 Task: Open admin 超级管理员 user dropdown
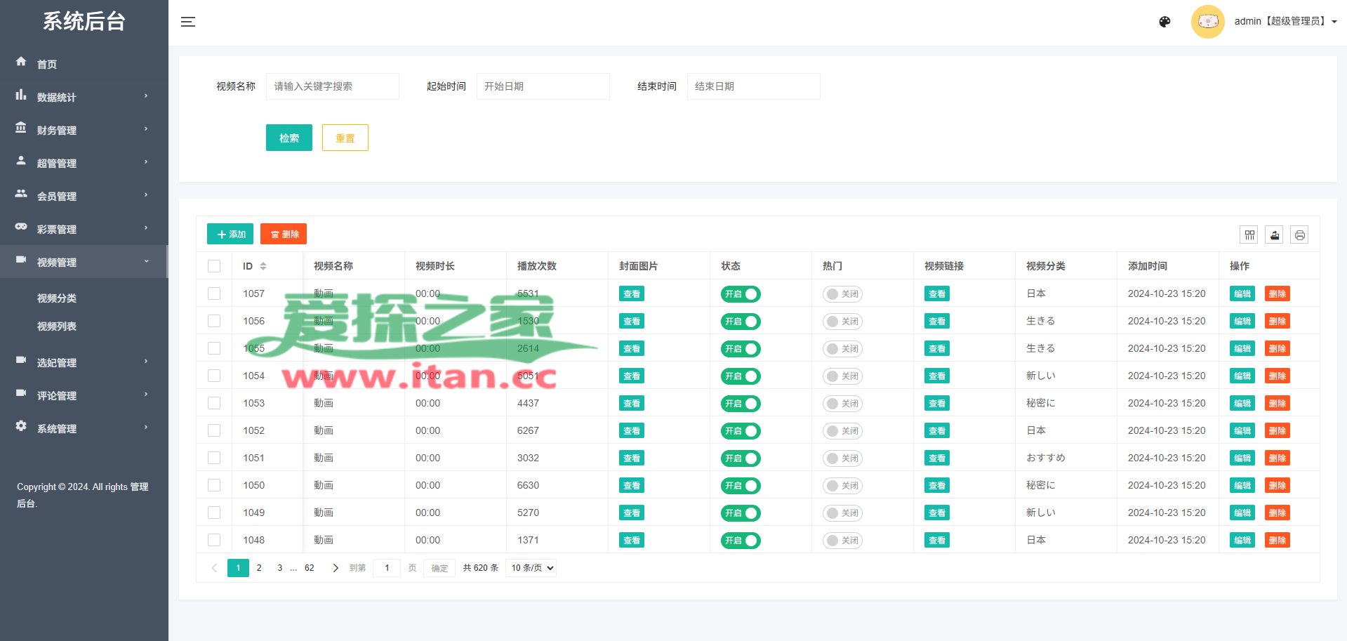(x=1285, y=22)
